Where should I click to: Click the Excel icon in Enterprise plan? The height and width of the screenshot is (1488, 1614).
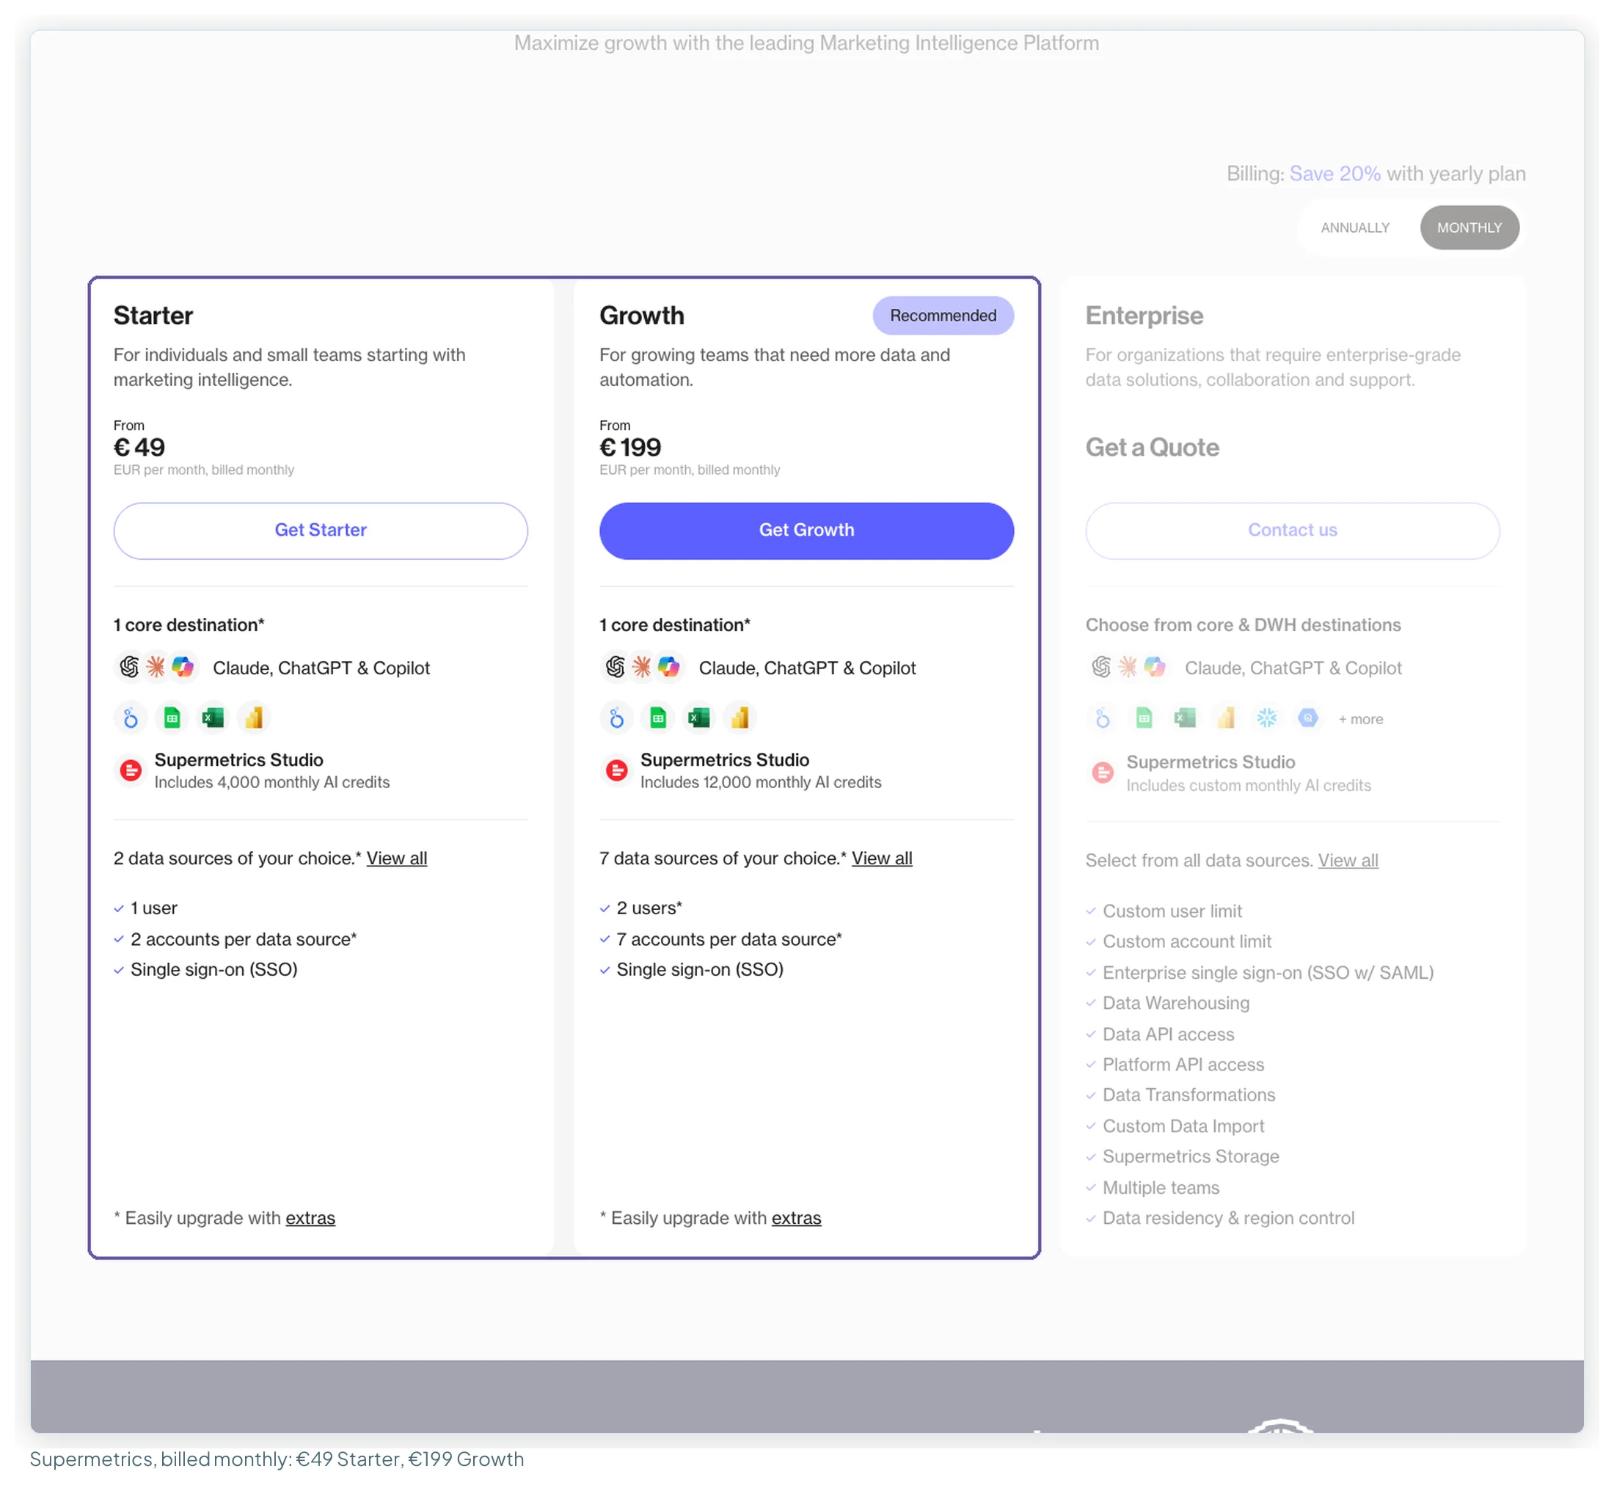pos(1185,718)
